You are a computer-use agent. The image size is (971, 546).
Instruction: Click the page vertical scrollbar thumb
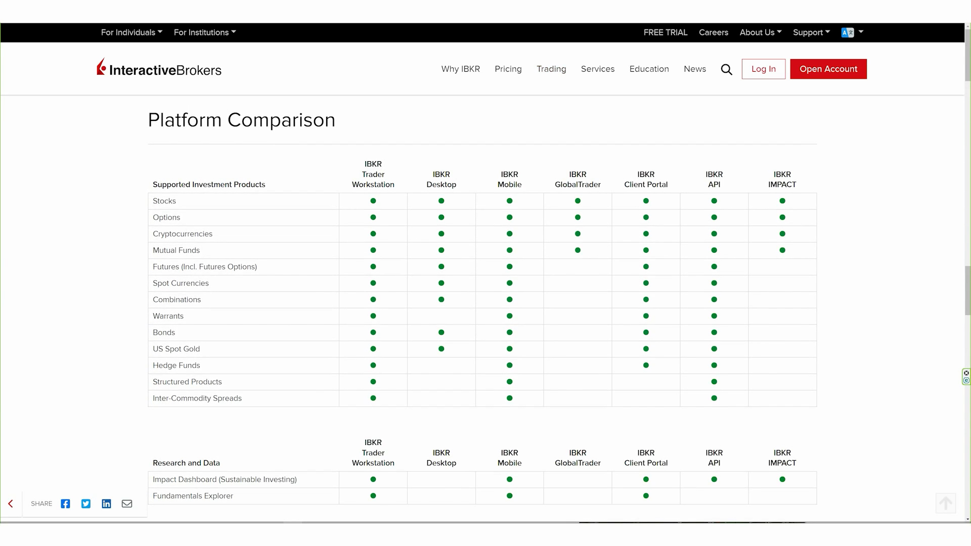tap(967, 291)
